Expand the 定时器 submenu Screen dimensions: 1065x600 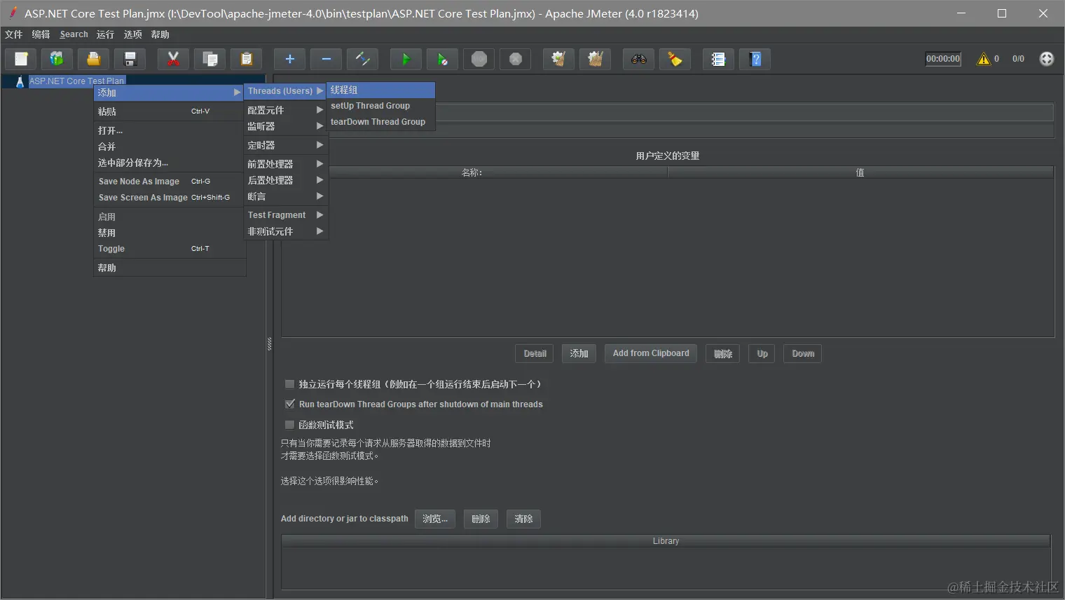coord(285,145)
